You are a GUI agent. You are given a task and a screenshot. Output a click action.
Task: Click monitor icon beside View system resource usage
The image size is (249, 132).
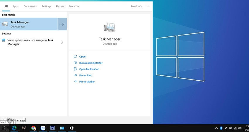click(x=4, y=40)
